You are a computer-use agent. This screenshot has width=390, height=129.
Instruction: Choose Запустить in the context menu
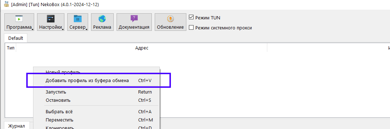tap(96, 92)
